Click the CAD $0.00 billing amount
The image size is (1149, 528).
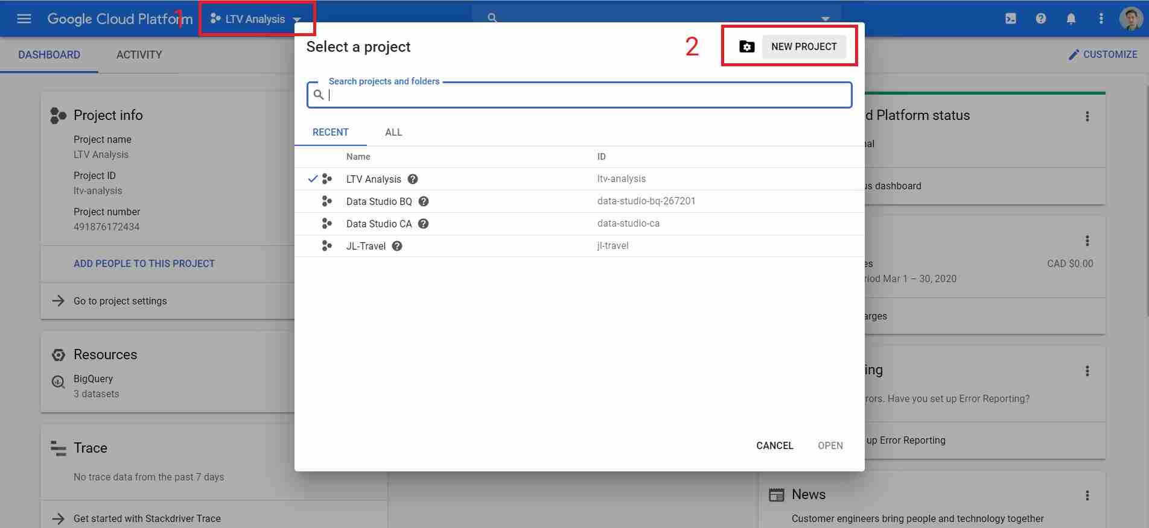(x=1070, y=263)
